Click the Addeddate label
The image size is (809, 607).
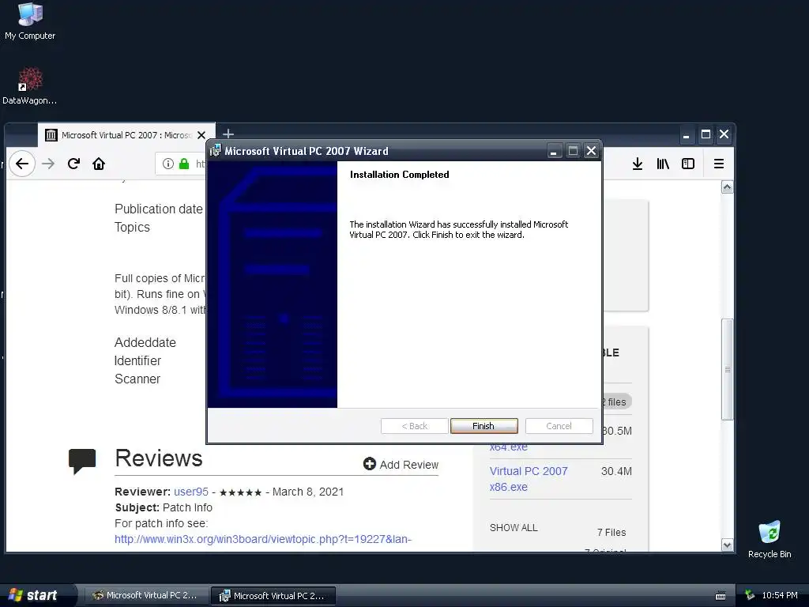coord(145,342)
